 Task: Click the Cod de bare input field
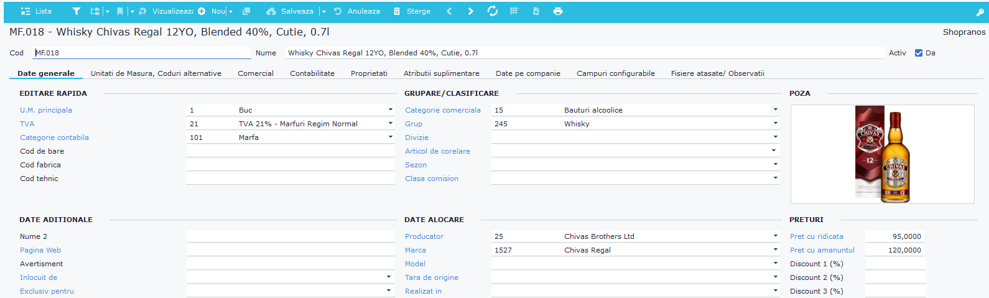pyautogui.click(x=290, y=151)
